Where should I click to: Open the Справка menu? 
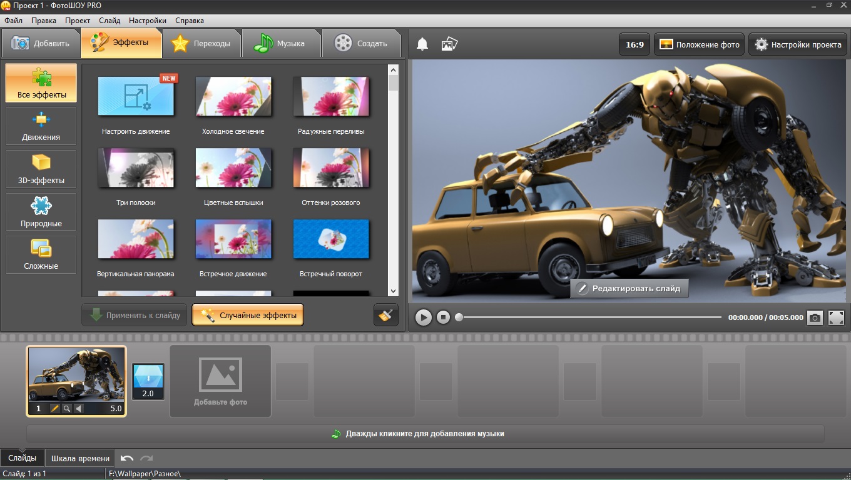pos(190,21)
